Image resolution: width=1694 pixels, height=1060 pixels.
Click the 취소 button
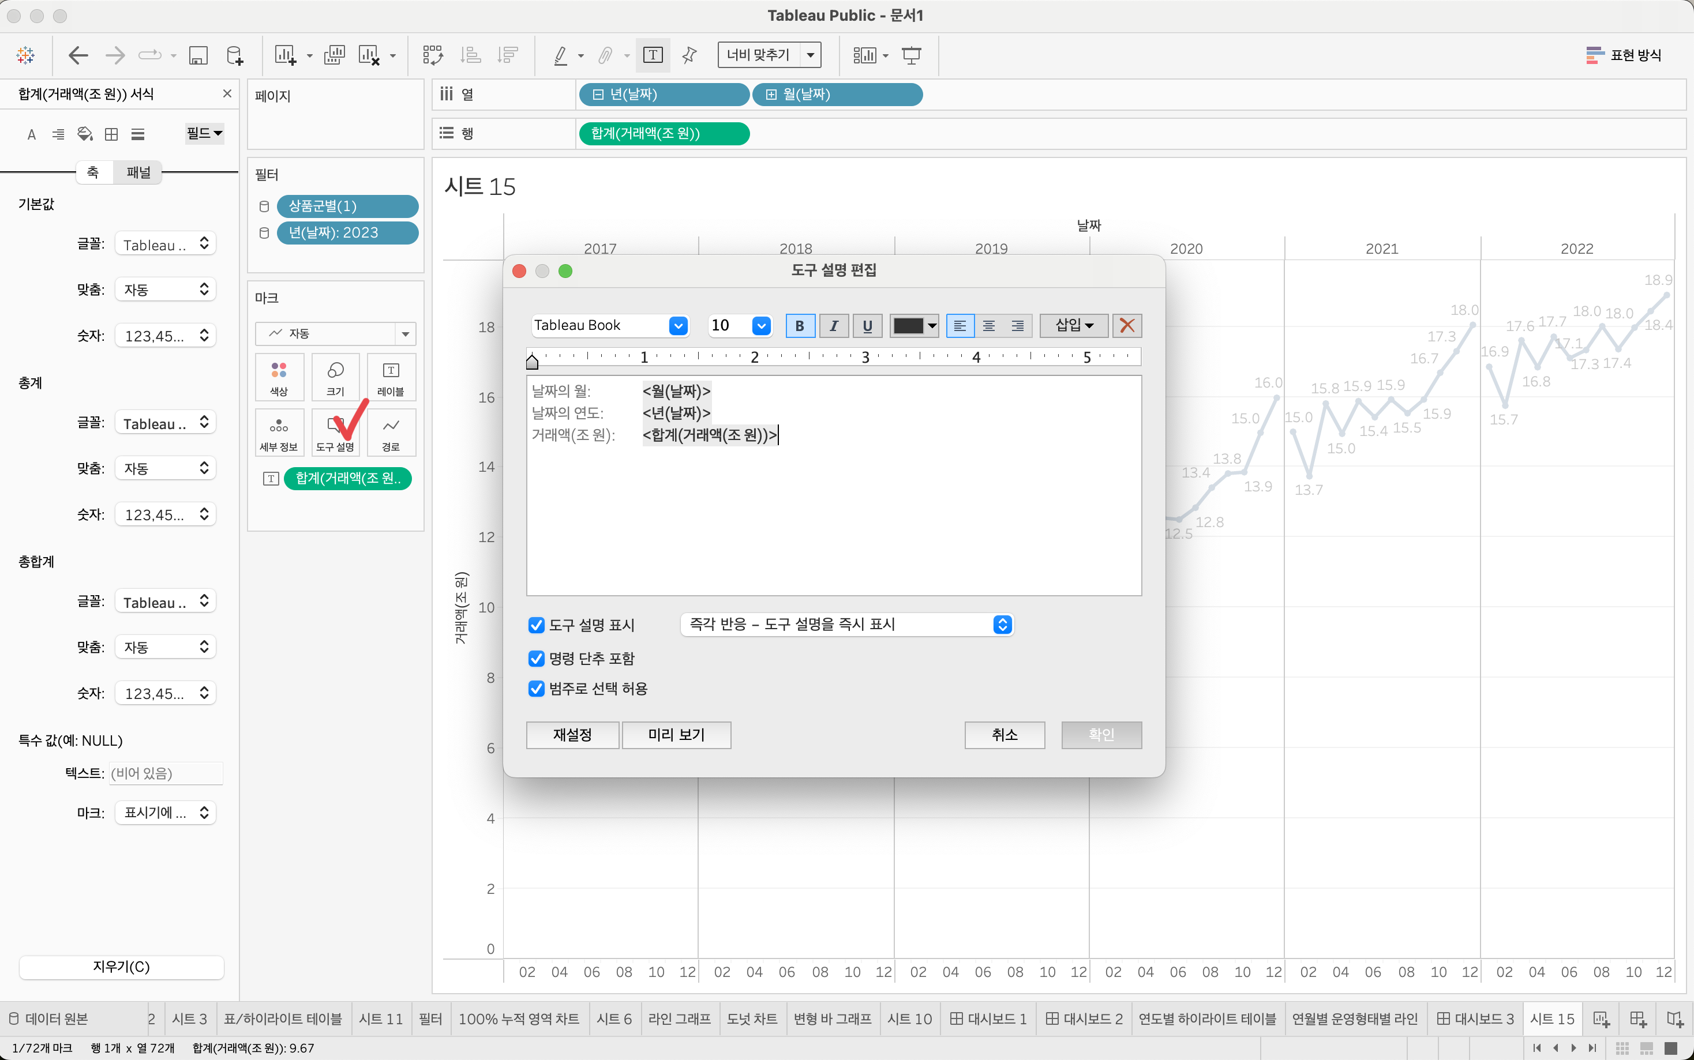click(1004, 735)
